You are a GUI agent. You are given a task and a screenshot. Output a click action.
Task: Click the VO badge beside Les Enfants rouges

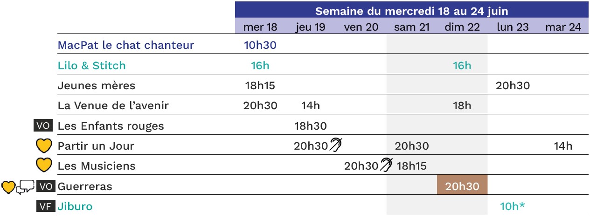(x=45, y=126)
